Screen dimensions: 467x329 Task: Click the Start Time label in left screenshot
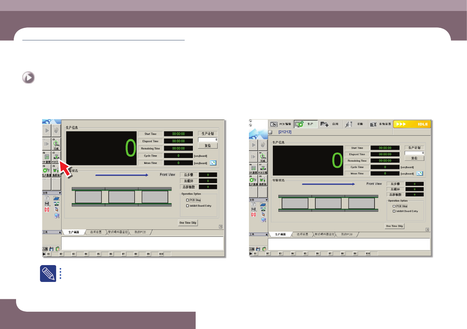point(151,134)
